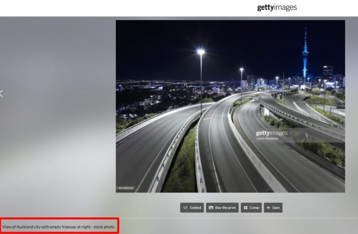Open the Embed option for this photo
The width and height of the screenshot is (358, 234).
[x=191, y=208]
